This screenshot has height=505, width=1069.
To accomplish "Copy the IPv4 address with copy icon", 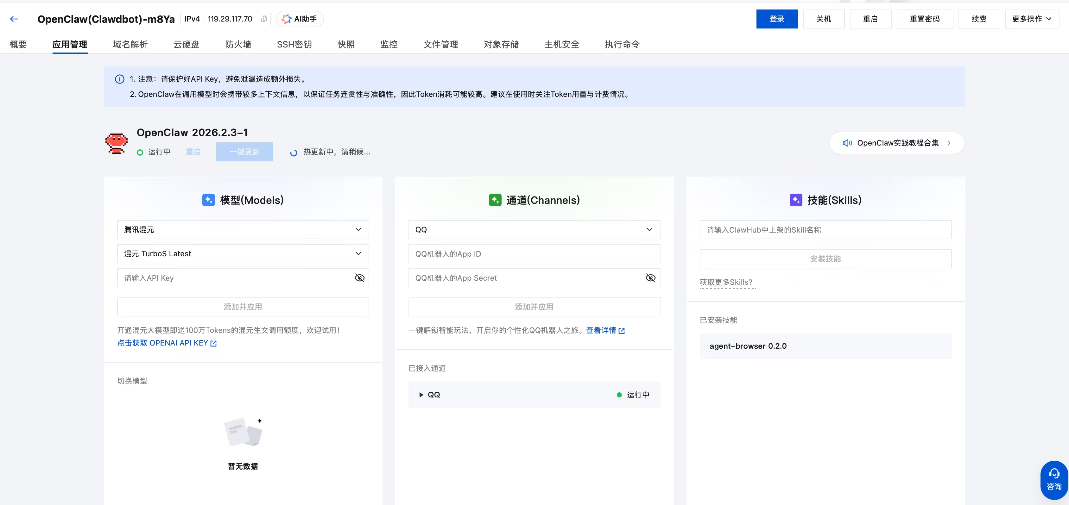I will pos(264,19).
